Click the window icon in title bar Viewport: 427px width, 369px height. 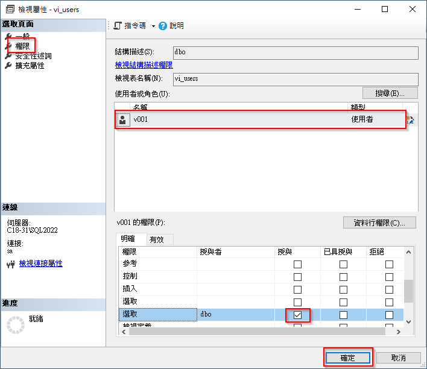pyautogui.click(x=10, y=9)
